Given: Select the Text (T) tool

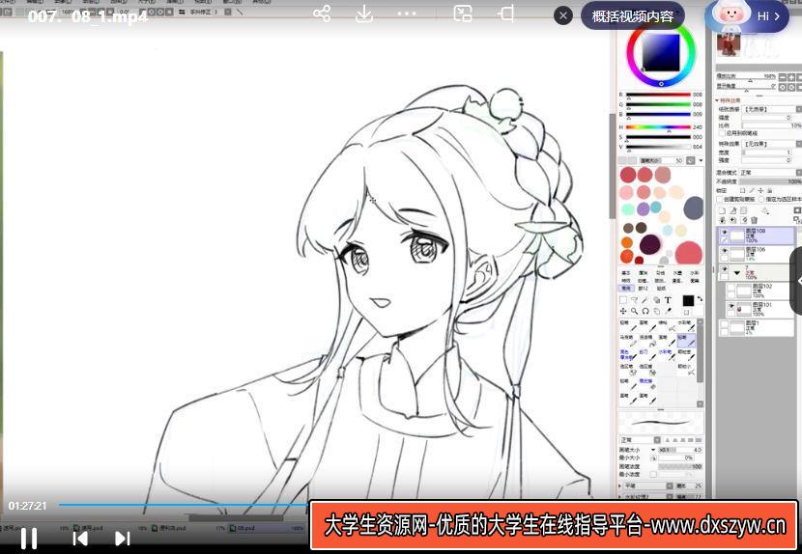Looking at the screenshot, I should [668, 300].
